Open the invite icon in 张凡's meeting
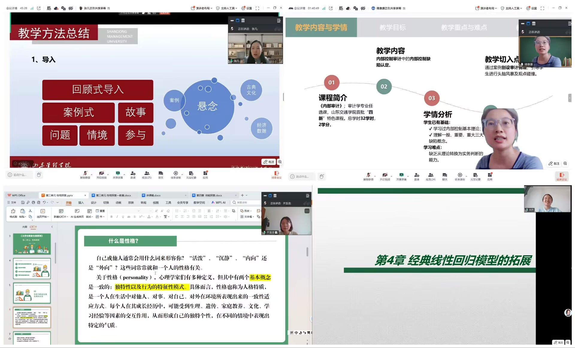Viewport: 575px width, 348px height. [133, 175]
